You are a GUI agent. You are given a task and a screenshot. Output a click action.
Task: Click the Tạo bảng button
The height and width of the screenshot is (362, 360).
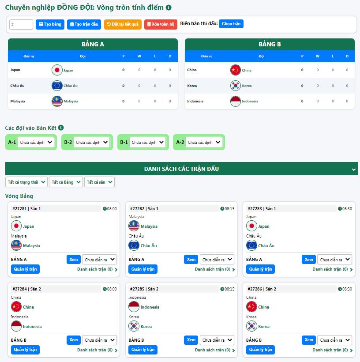[x=50, y=24]
